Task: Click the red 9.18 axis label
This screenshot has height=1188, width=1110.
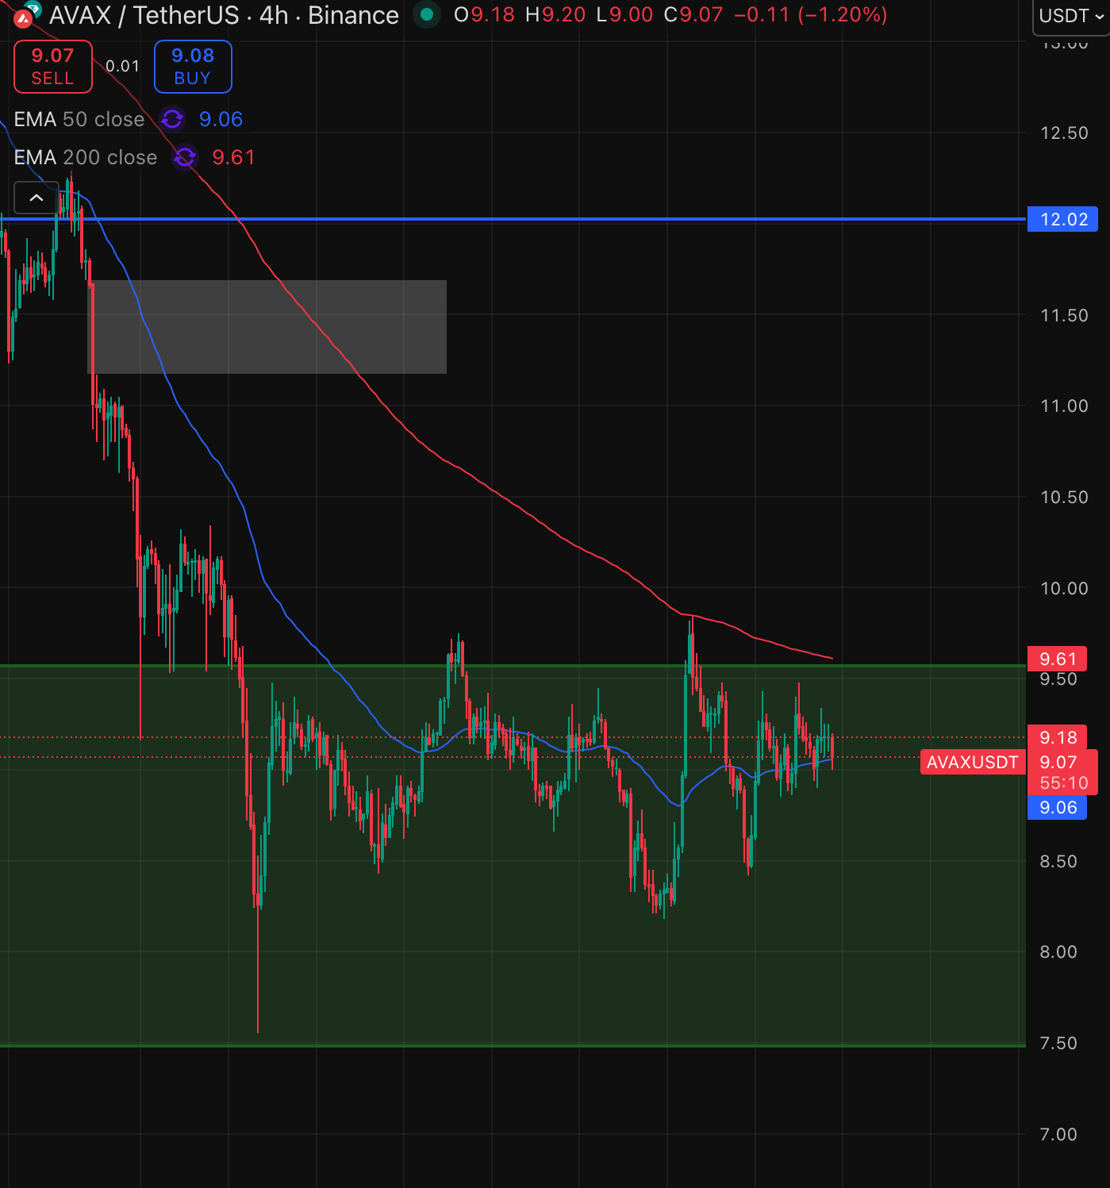Action: click(x=1058, y=737)
